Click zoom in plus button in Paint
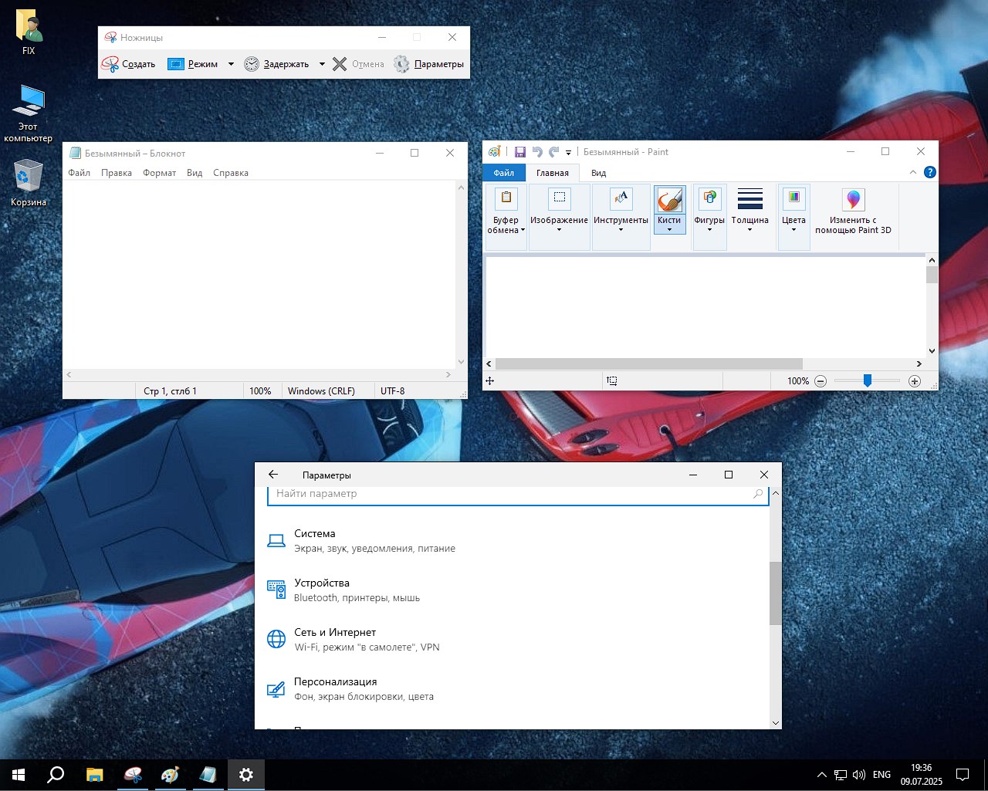 point(915,381)
